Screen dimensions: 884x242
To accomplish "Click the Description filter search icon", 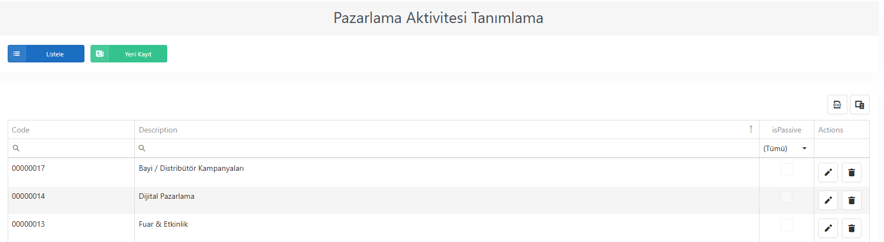I will point(142,148).
